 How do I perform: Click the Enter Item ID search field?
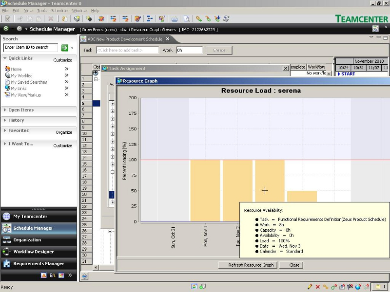30,47
